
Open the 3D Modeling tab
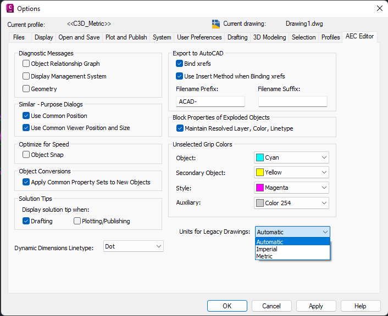269,37
